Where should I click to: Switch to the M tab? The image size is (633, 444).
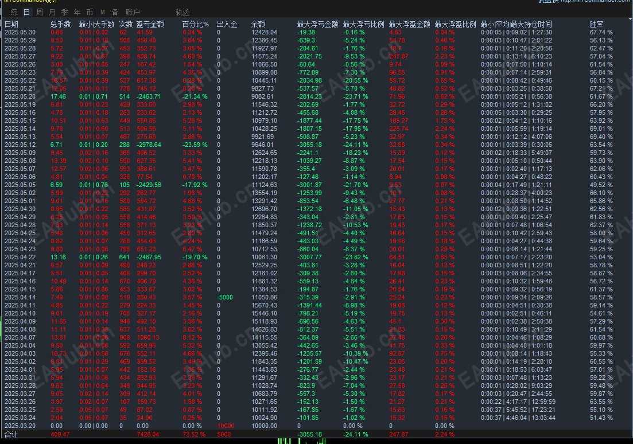click(103, 12)
